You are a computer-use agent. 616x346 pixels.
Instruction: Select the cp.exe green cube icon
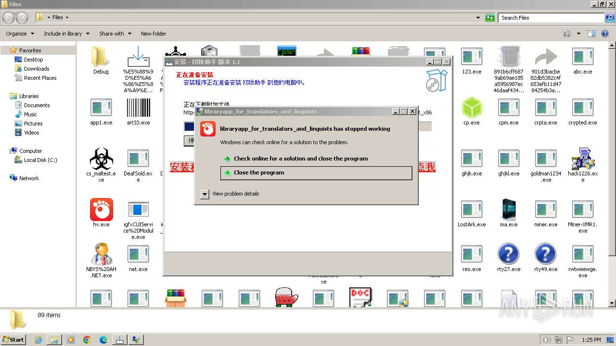click(472, 108)
